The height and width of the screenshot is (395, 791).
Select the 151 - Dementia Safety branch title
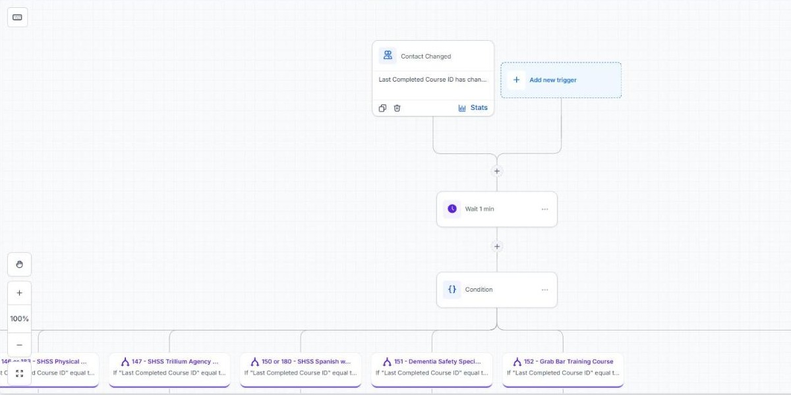pos(438,361)
